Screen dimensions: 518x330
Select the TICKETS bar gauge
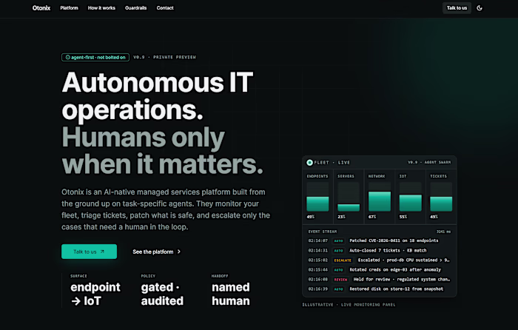[x=441, y=197]
